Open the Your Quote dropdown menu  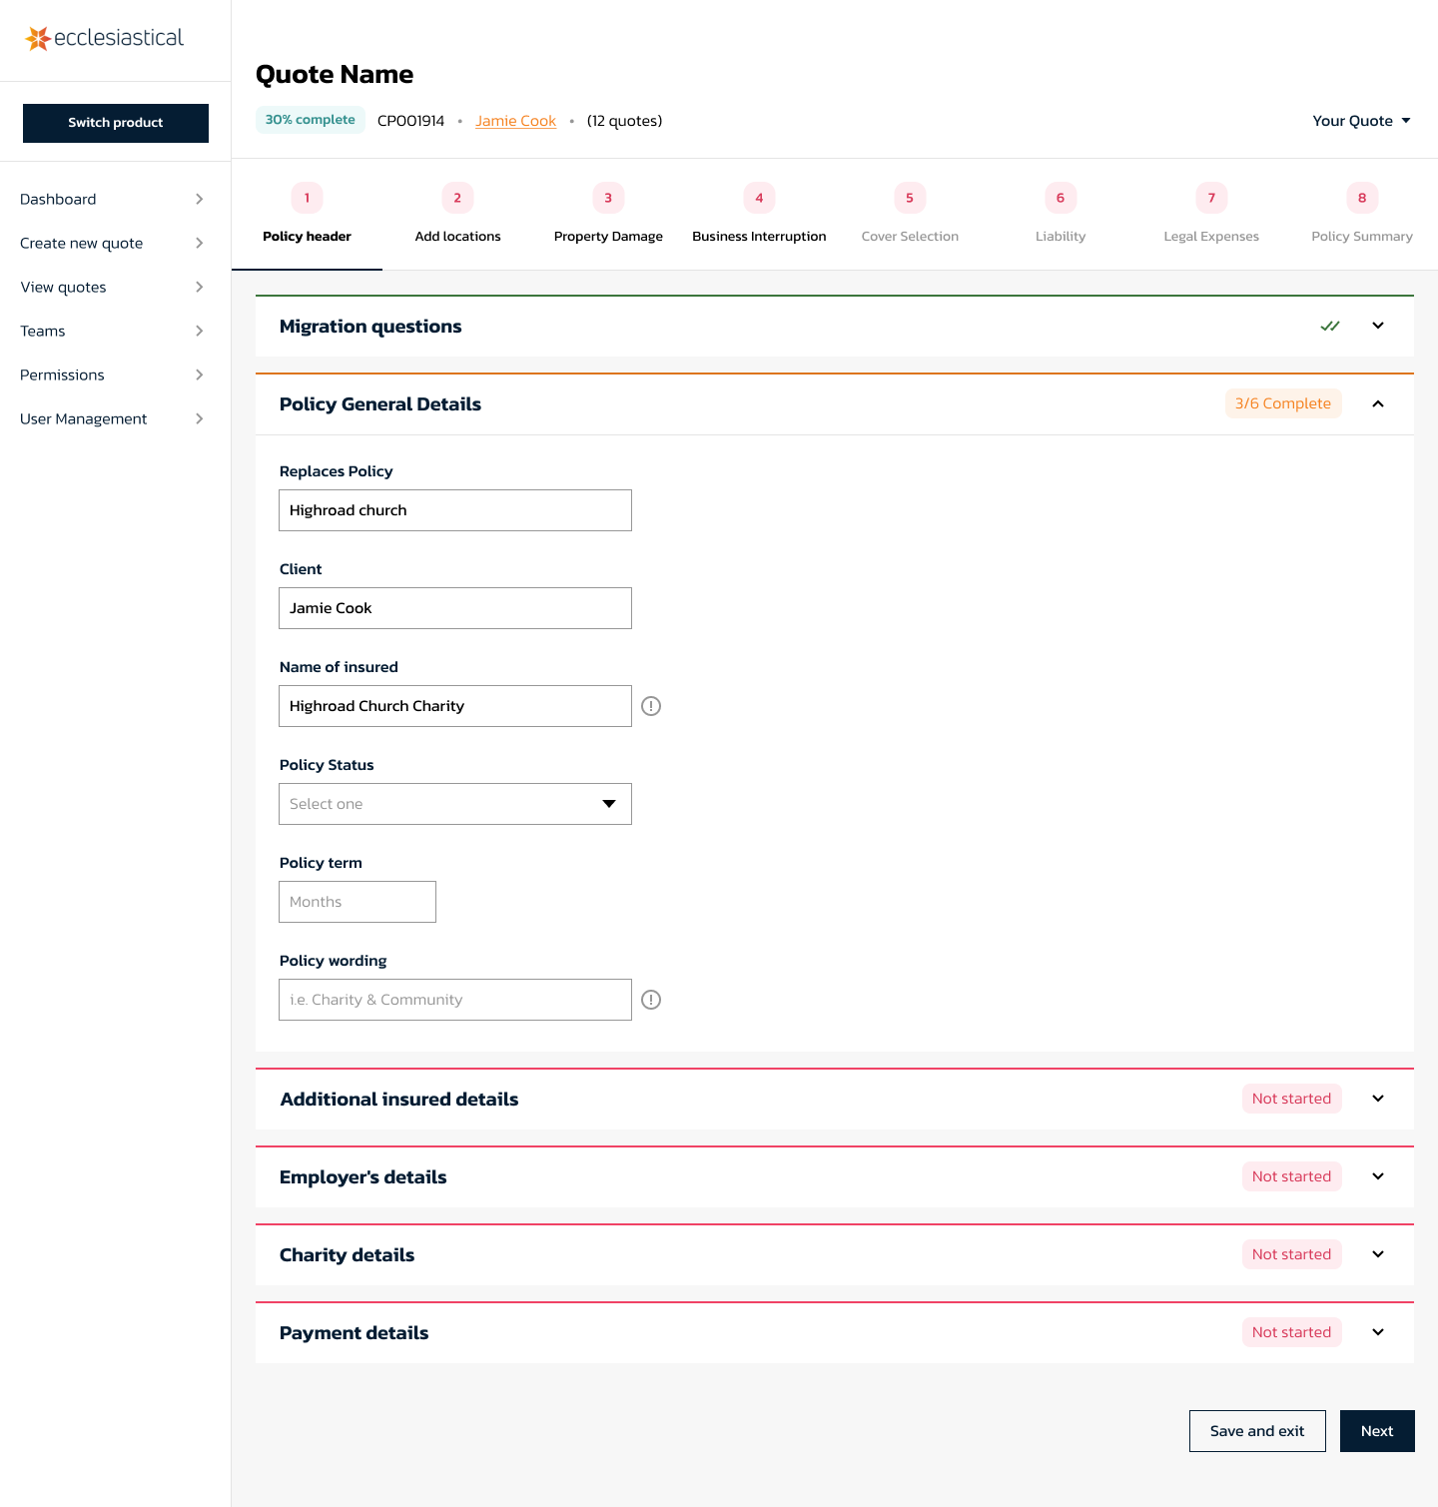pyautogui.click(x=1361, y=121)
